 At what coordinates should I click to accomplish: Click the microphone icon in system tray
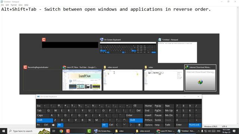click(x=202, y=131)
